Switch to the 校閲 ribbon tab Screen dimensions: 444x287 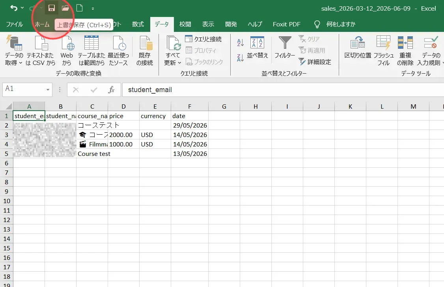pos(185,24)
